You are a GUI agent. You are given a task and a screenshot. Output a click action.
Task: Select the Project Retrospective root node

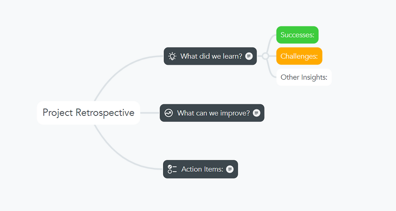pos(88,113)
